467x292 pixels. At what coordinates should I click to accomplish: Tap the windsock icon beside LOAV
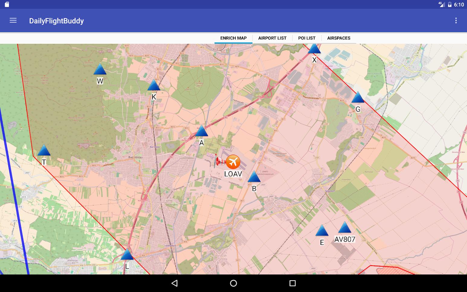[220, 161]
